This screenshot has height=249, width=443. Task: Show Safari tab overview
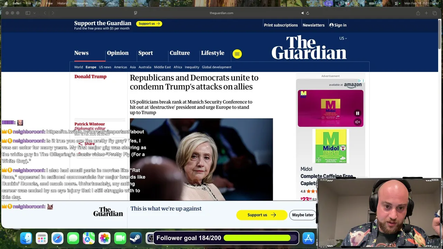point(435,13)
